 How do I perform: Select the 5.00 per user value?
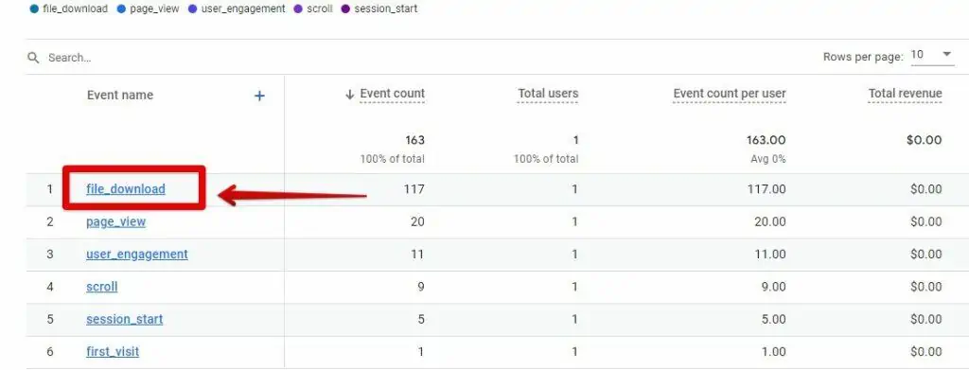point(773,319)
